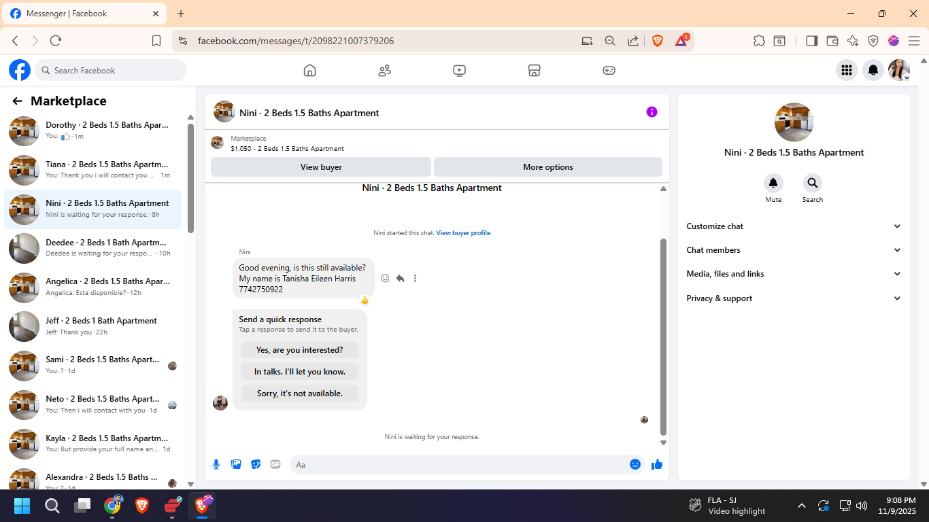Expand Customize chat section
Screen dimensions: 929x522
click(x=794, y=226)
